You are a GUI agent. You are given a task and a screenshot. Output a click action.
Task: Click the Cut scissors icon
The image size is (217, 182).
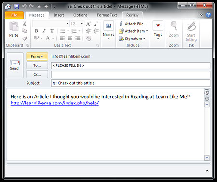coord(25,24)
